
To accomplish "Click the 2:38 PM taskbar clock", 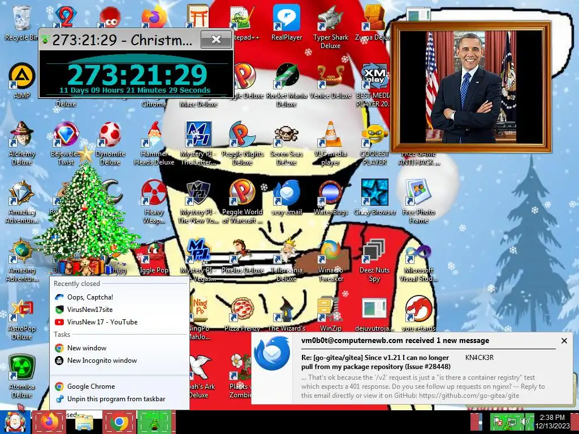I will (552, 422).
